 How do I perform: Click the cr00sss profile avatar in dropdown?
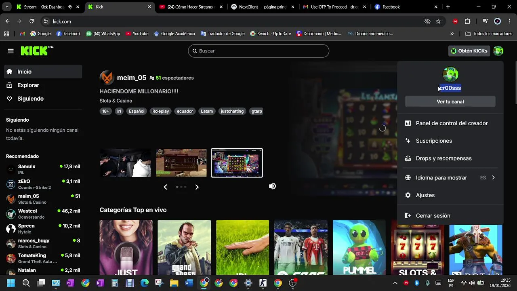[450, 74]
